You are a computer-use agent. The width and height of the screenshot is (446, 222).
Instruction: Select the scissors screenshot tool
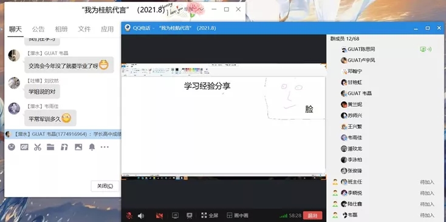(38, 147)
